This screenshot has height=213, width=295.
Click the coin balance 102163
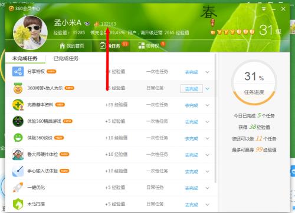pyautogui.click(x=109, y=24)
